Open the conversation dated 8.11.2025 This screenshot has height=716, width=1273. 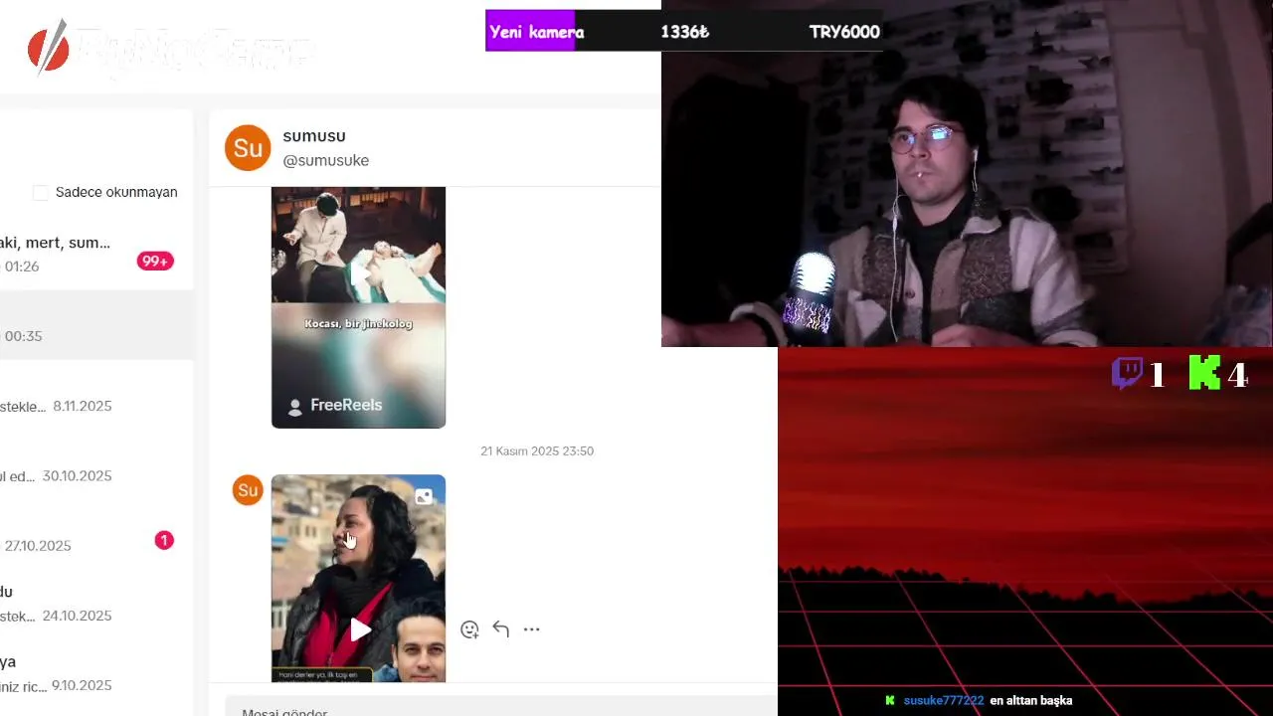96,395
